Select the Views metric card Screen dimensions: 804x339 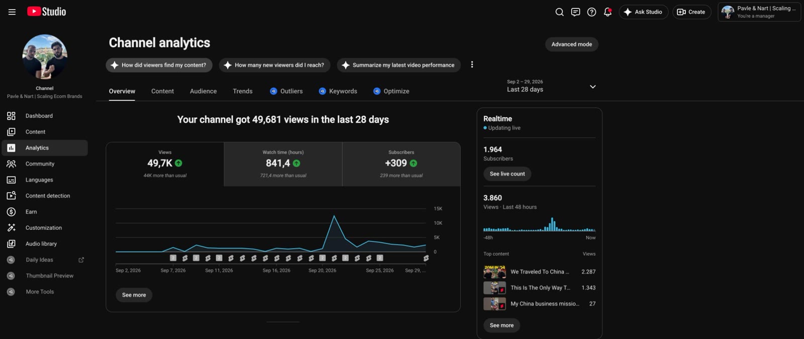pyautogui.click(x=165, y=164)
